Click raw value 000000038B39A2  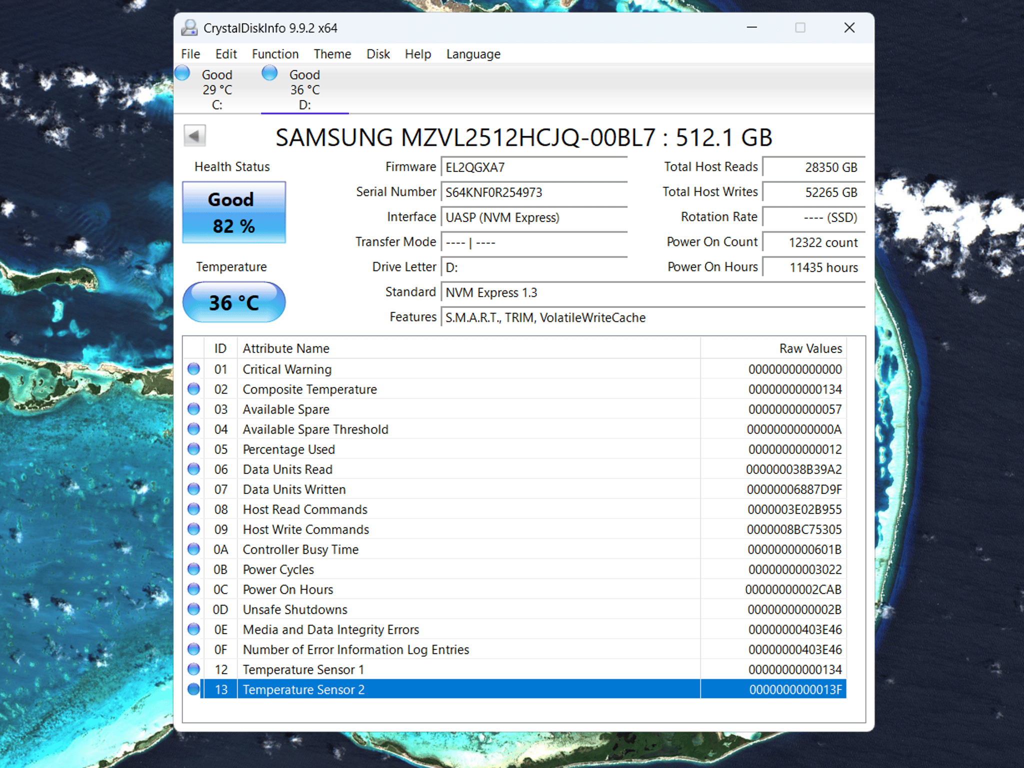[x=794, y=469]
